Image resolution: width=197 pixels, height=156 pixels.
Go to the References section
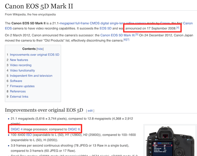pos(18,91)
